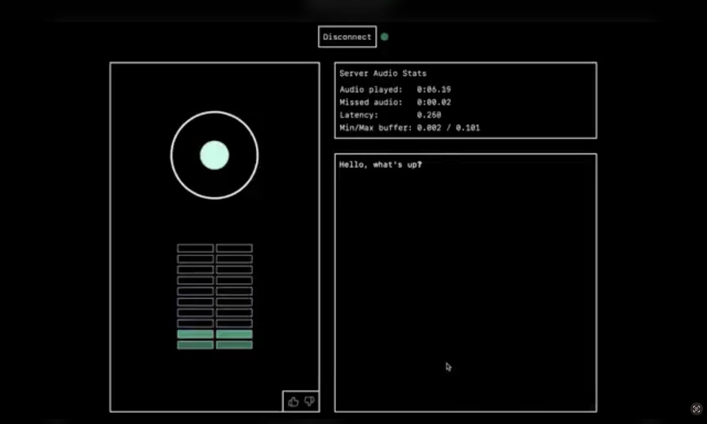Click the inner pulsing circle of the visualizer
This screenshot has width=707, height=424.
click(x=214, y=155)
